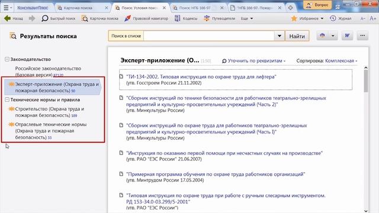
Task: Open Кодексы section
Action: 186,18
